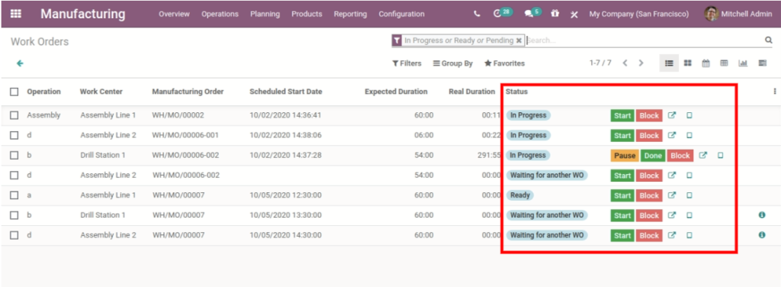Go to previous page of records

click(625, 63)
